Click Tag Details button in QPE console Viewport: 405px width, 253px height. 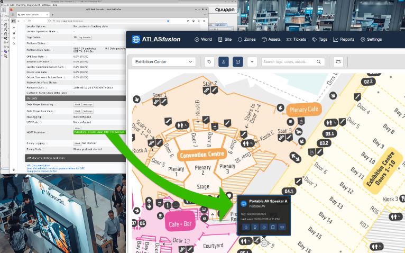tap(85, 38)
